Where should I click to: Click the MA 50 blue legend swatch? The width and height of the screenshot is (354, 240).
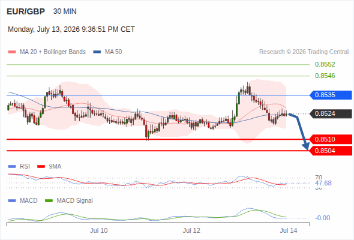(97, 52)
